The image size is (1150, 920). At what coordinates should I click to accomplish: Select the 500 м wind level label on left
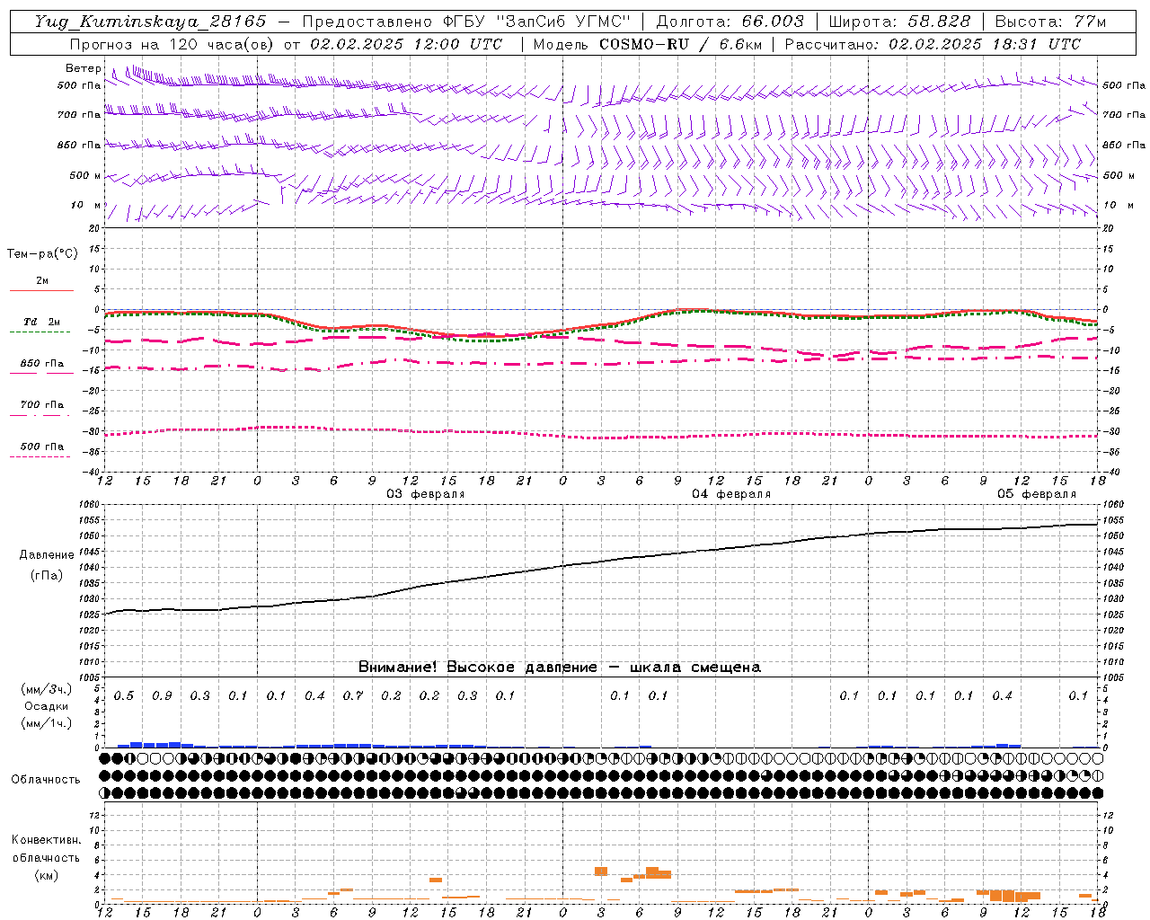85,175
